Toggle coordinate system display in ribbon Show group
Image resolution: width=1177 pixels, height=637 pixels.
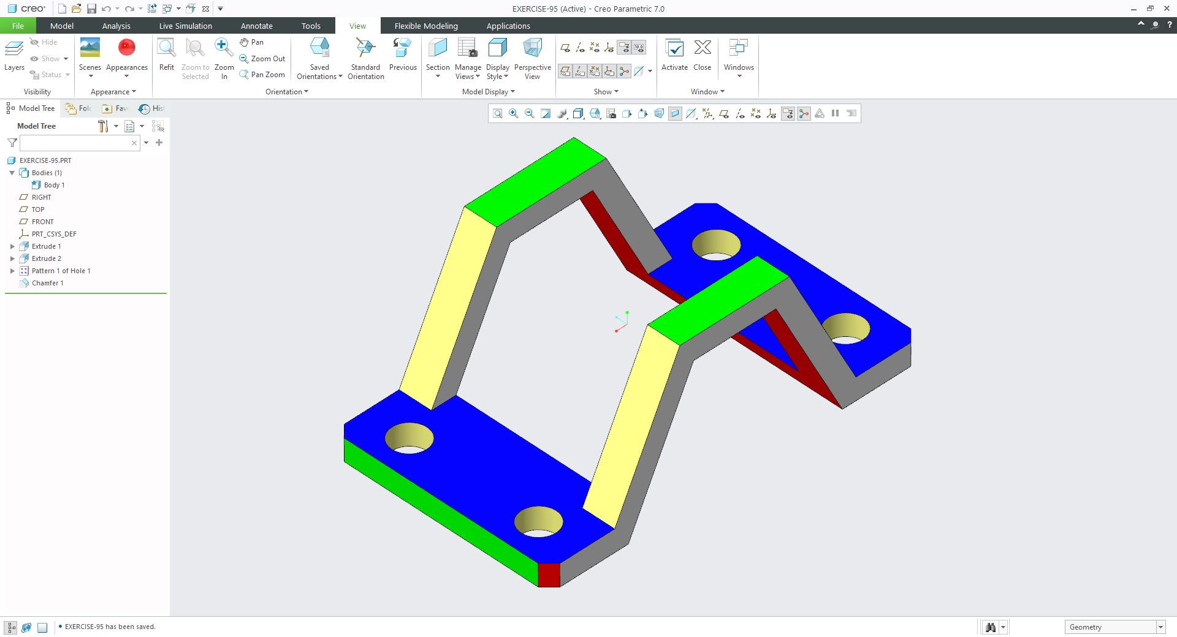[609, 47]
